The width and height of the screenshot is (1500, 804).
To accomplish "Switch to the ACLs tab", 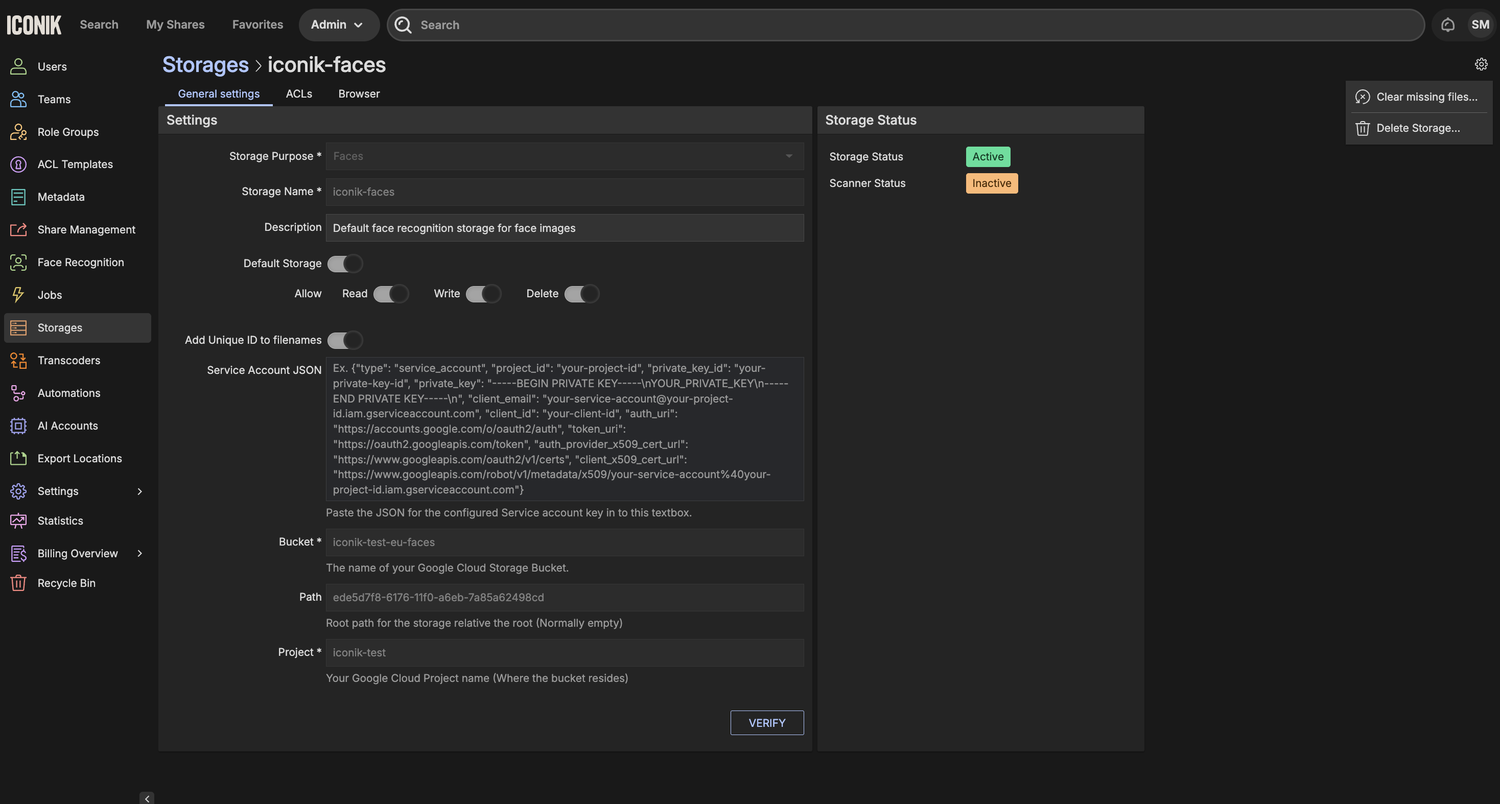I will click(x=299, y=94).
